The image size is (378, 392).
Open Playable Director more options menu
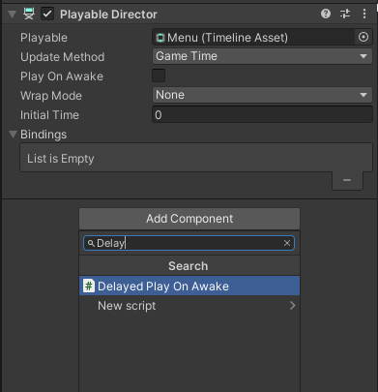[x=364, y=14]
